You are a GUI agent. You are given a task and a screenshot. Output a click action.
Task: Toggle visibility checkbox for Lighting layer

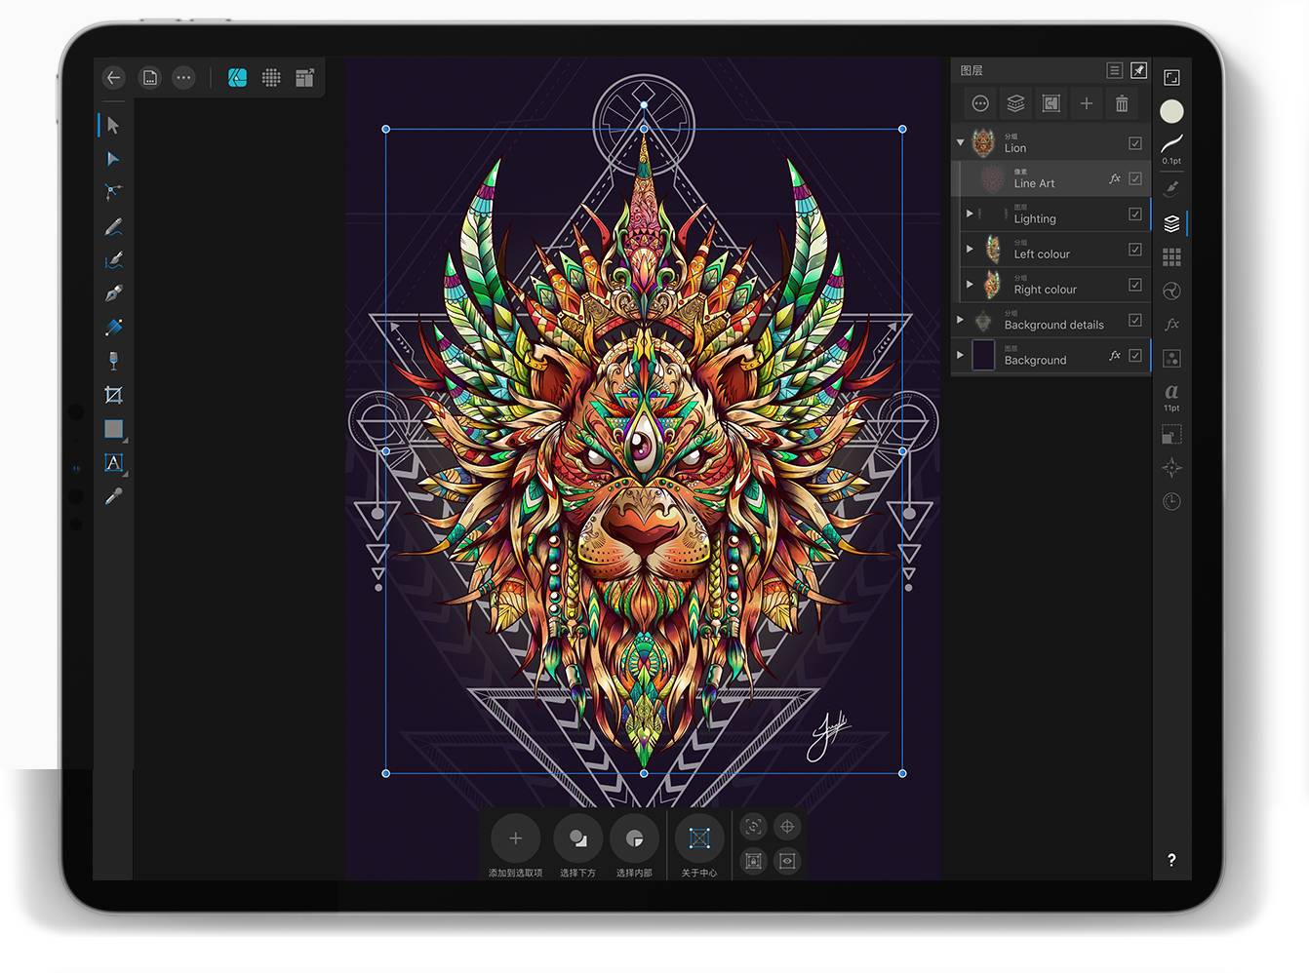pyautogui.click(x=1135, y=214)
